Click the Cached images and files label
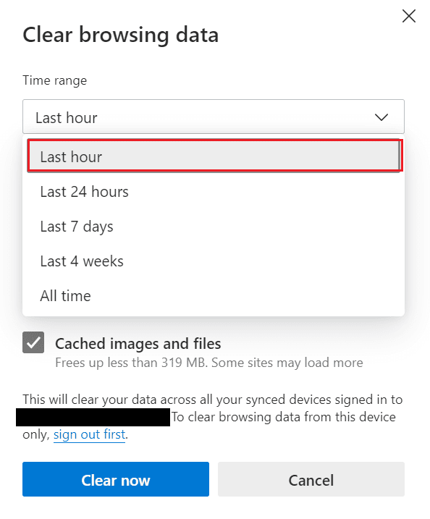430x519 pixels. click(x=138, y=344)
